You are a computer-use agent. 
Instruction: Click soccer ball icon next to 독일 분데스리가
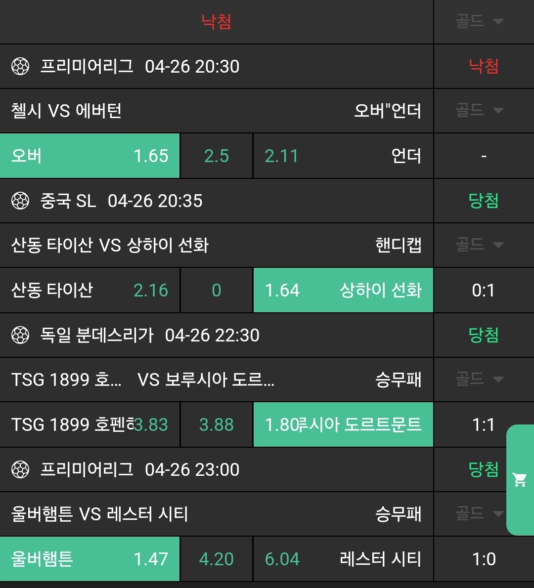(20, 335)
